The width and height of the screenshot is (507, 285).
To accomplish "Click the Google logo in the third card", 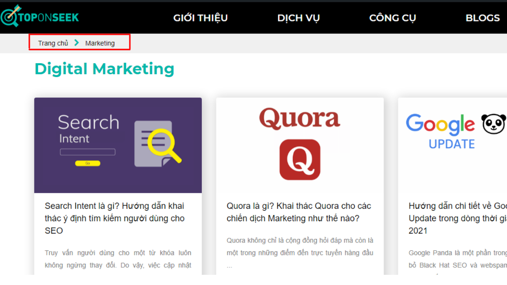I will (440, 123).
